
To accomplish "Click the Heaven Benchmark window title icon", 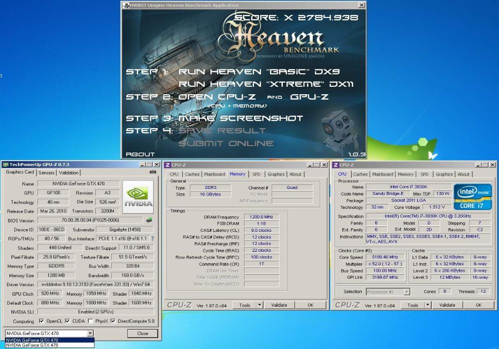I will click(x=126, y=5).
